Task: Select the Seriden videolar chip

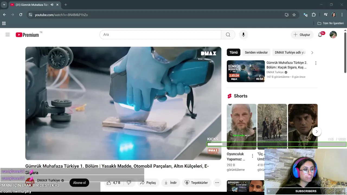Action: pyautogui.click(x=256, y=53)
